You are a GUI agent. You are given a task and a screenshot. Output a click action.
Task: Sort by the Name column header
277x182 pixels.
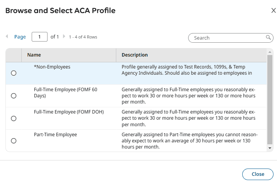(34, 55)
